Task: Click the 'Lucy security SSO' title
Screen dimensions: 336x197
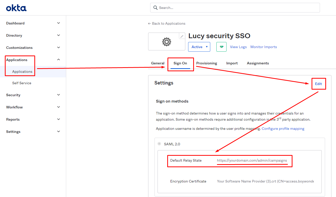Action: tap(219, 36)
